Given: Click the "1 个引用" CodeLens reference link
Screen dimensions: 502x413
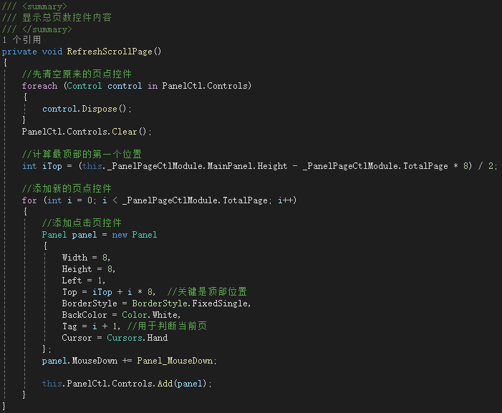Looking at the screenshot, I should [x=21, y=40].
